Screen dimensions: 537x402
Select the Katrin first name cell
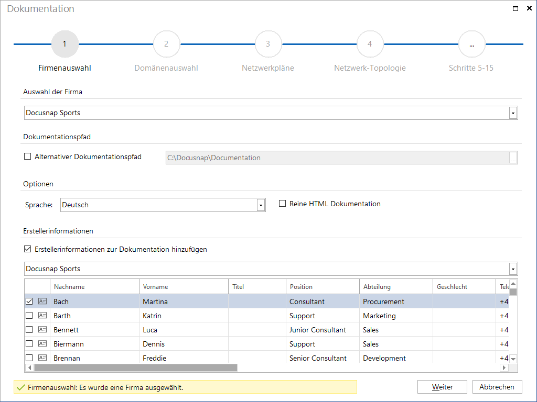click(184, 316)
